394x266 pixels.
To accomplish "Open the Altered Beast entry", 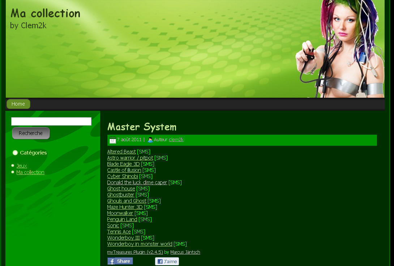I will 121,152.
